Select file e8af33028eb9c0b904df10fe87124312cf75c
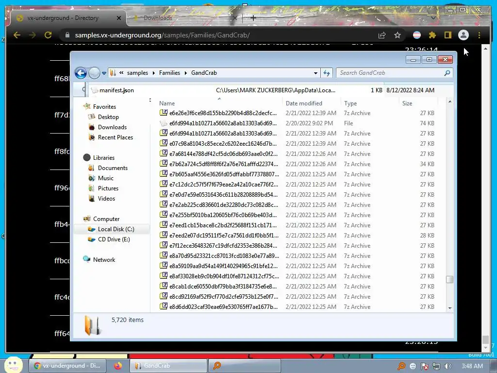The width and height of the screenshot is (497, 373). [224, 276]
